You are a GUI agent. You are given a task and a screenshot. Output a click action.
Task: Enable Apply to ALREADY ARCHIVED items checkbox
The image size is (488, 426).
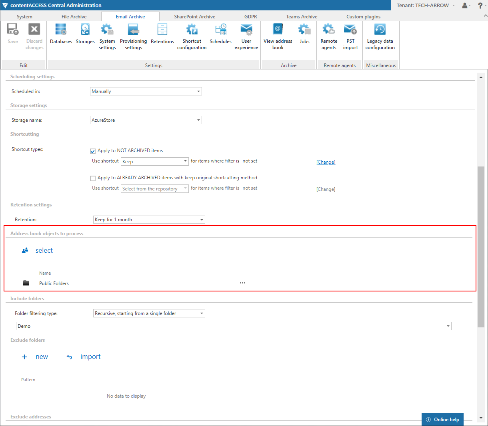[x=93, y=178]
